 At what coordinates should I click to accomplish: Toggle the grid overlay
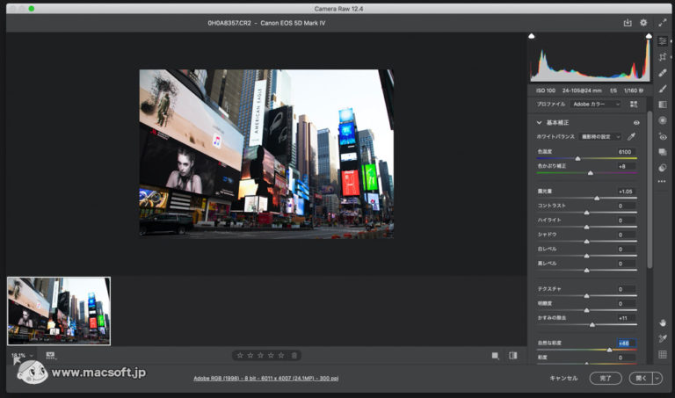click(x=663, y=355)
